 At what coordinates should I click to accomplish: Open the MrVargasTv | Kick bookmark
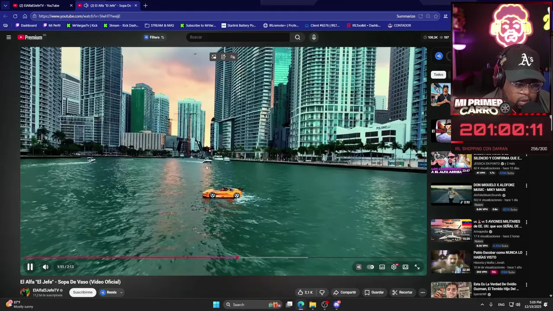click(82, 25)
